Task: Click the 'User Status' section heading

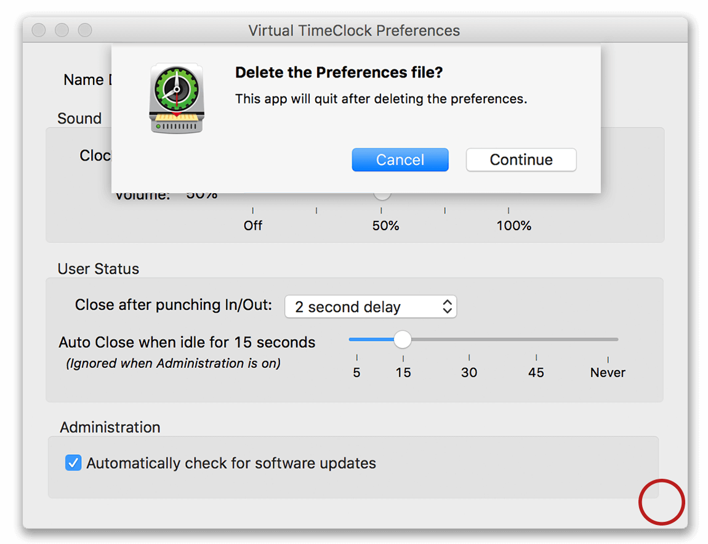Action: [99, 268]
